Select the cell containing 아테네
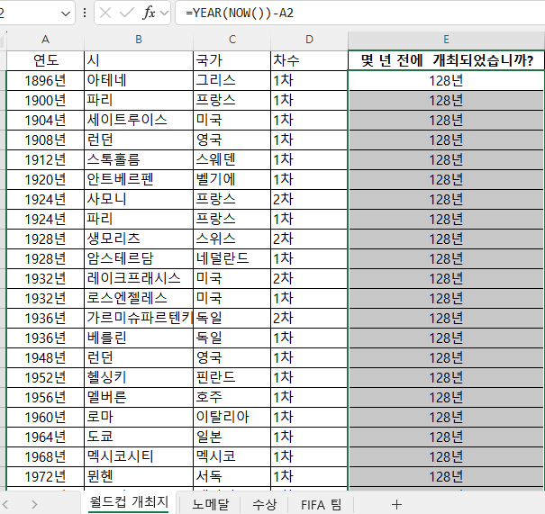 [138, 80]
